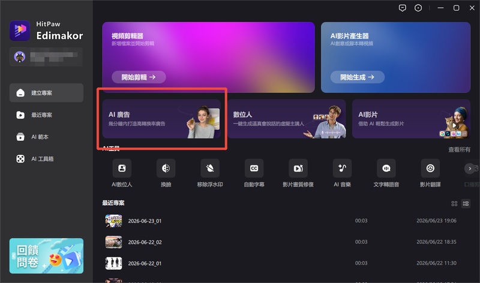Select project name 2026-06-23_01

point(145,221)
